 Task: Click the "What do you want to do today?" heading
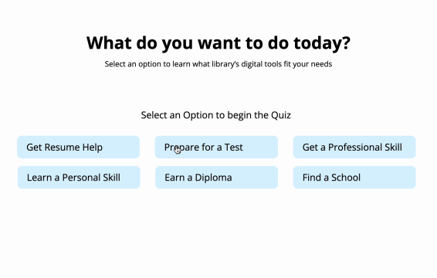(218, 43)
